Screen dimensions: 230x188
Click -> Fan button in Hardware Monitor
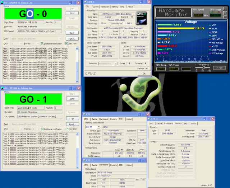(219, 68)
